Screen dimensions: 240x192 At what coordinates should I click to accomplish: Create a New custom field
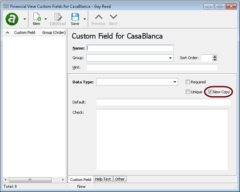pyautogui.click(x=37, y=19)
